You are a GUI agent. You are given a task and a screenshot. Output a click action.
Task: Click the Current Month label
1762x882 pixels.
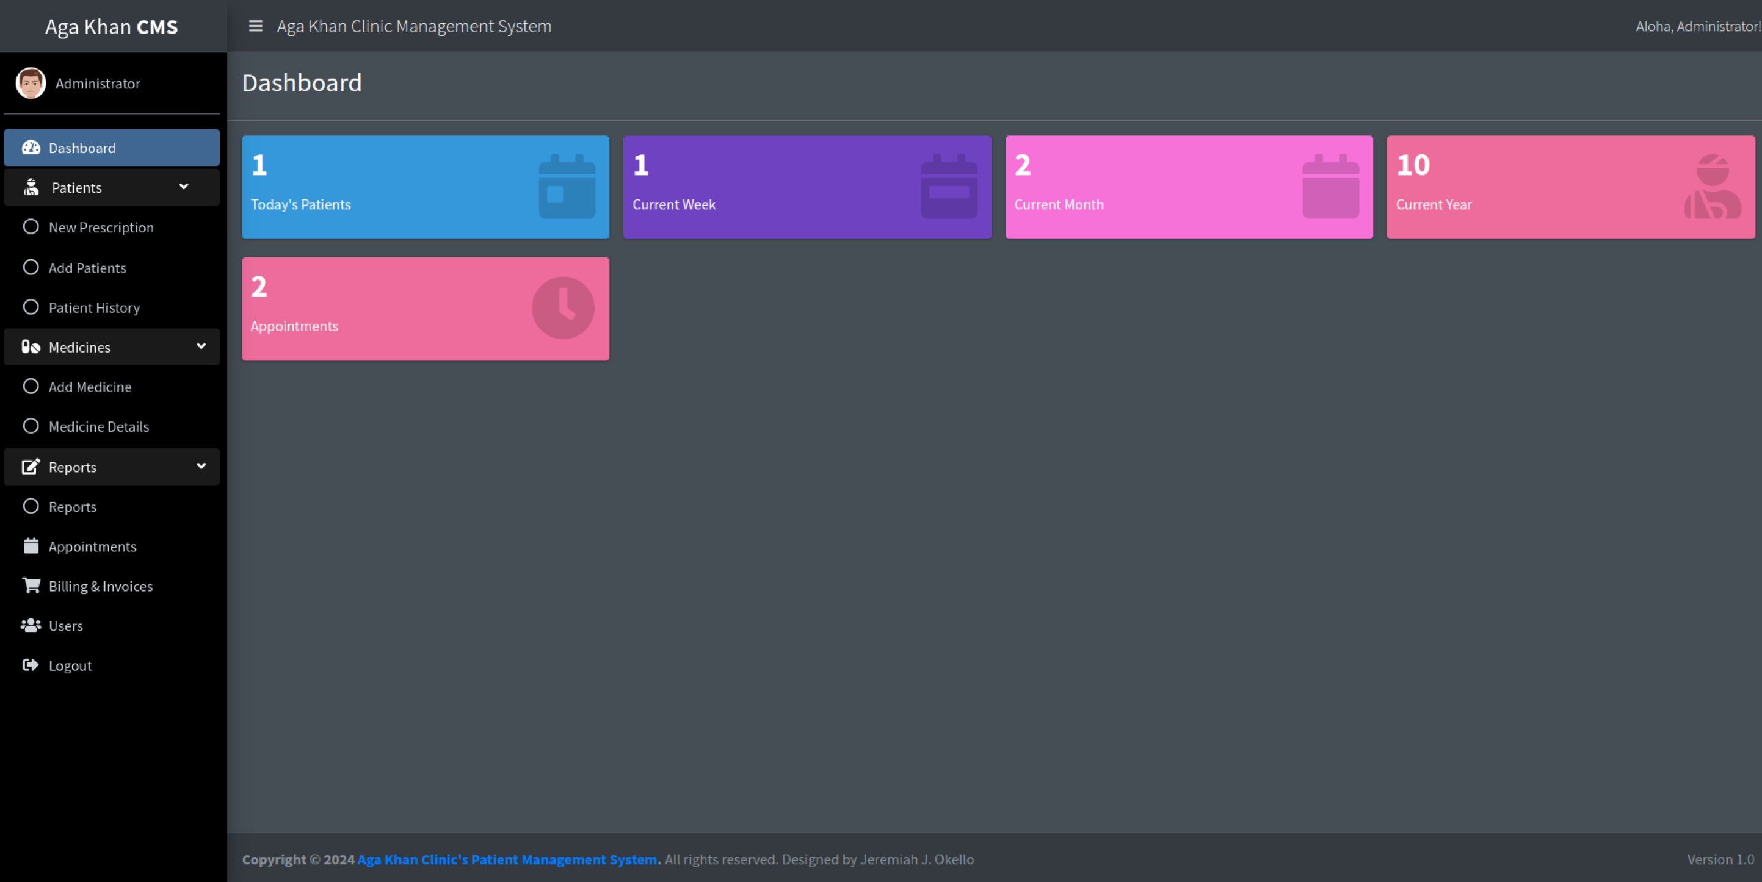pos(1059,204)
